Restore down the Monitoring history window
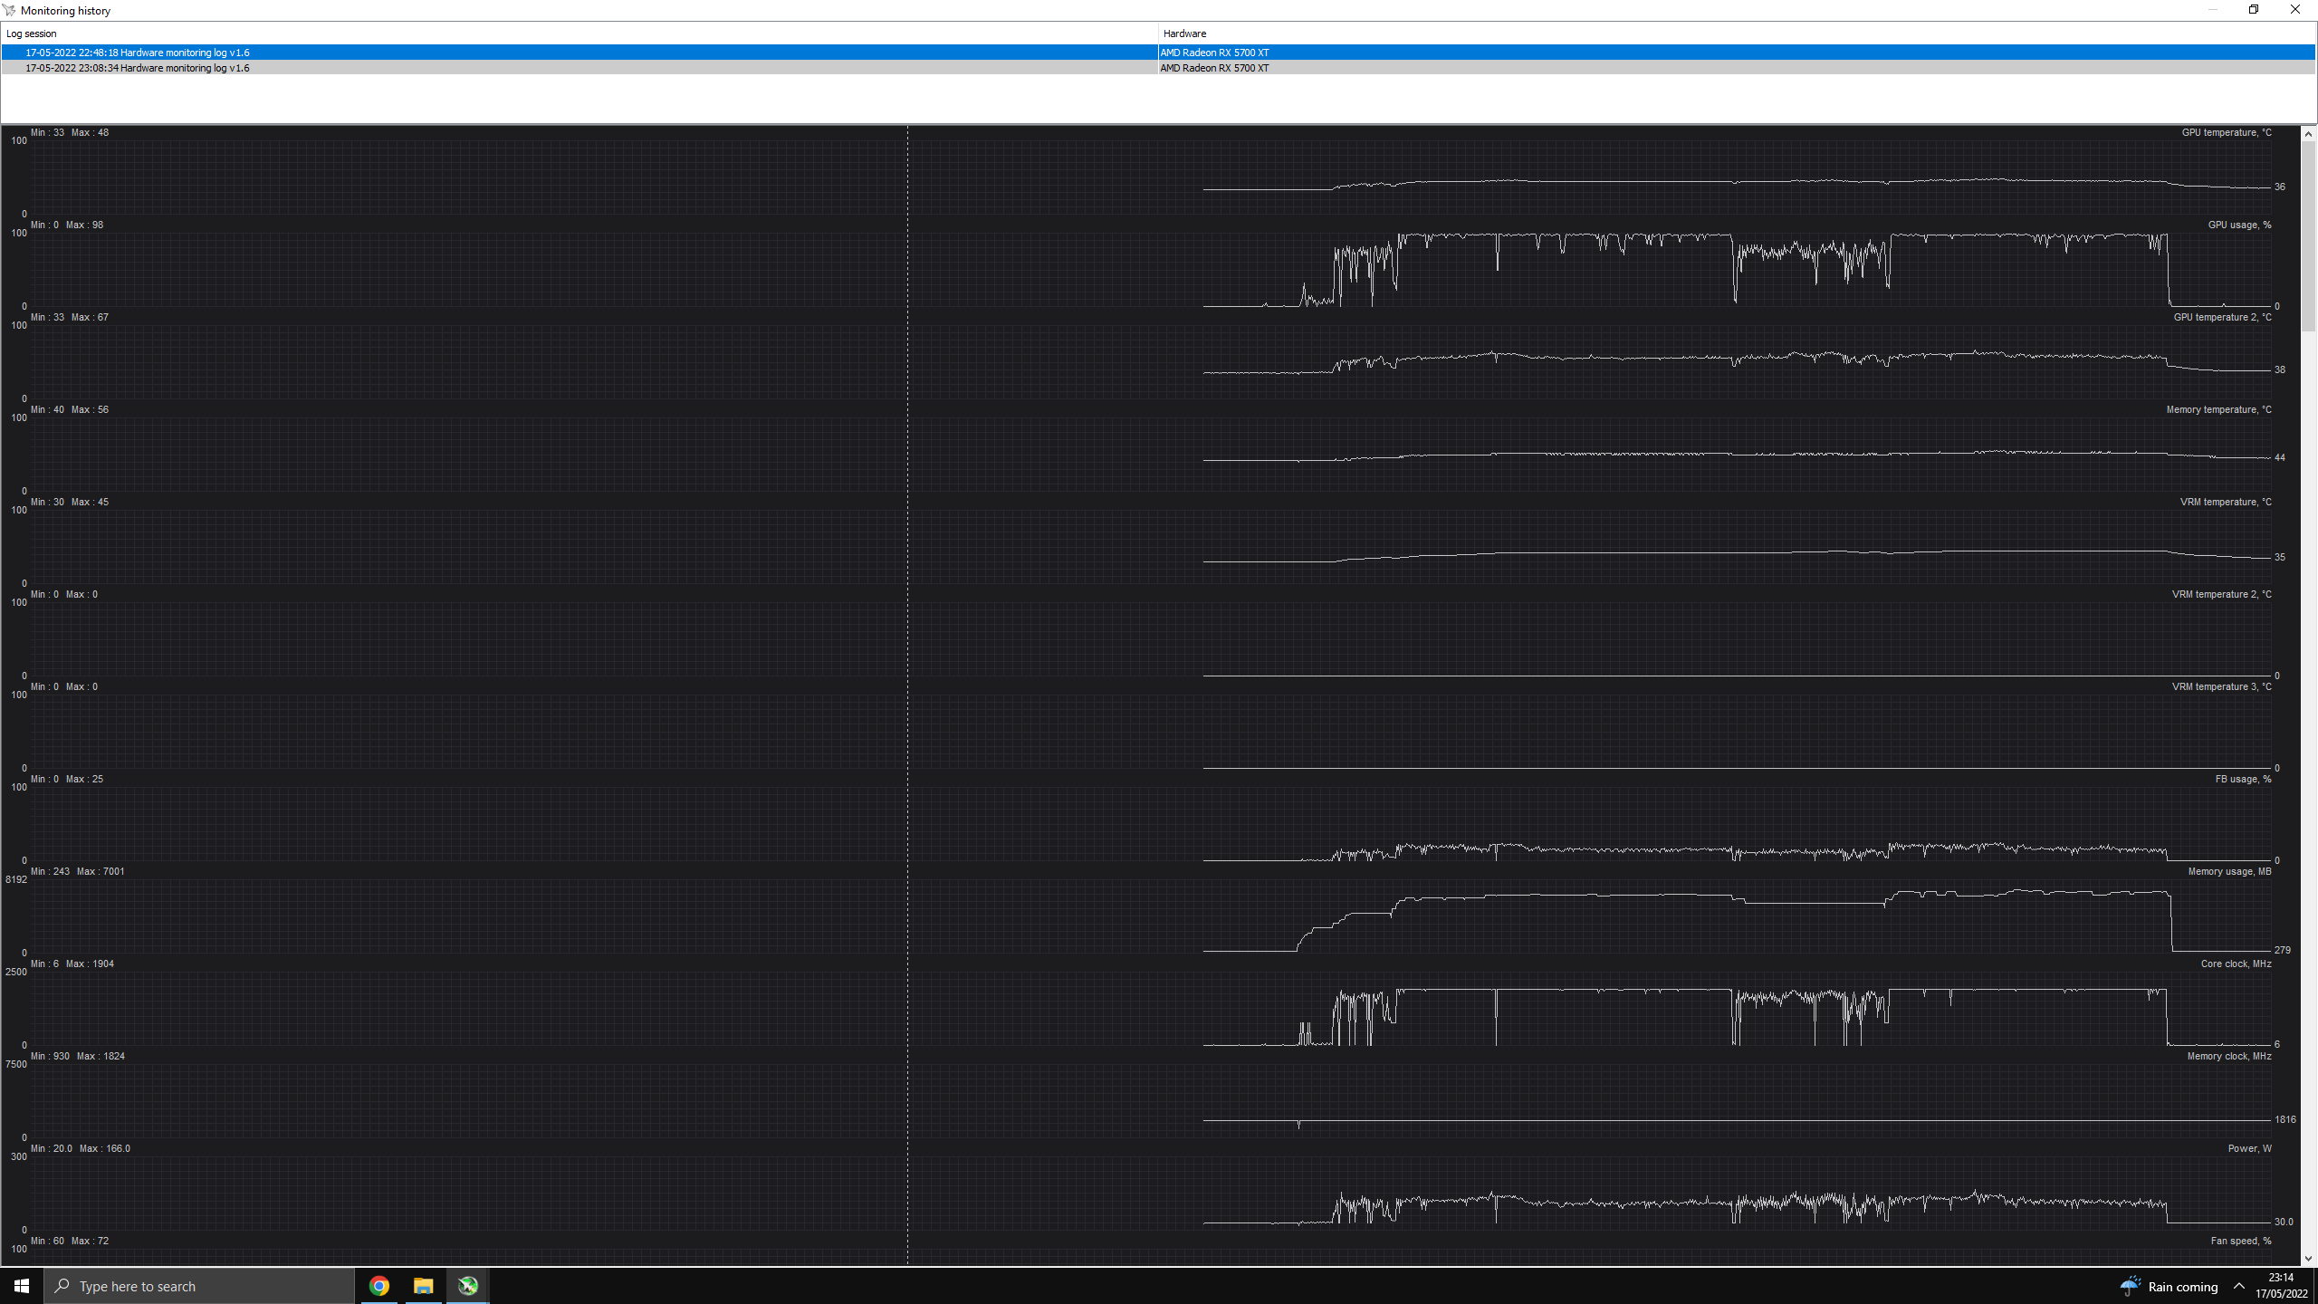This screenshot has width=2318, height=1304. tap(2254, 10)
